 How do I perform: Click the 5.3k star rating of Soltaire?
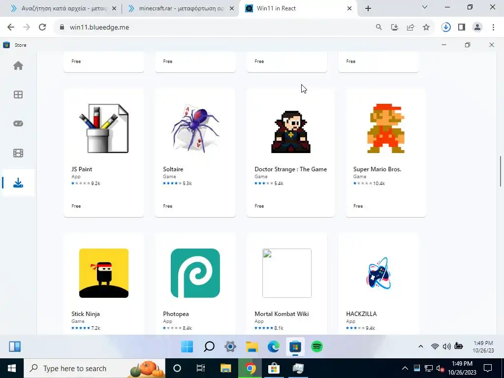pyautogui.click(x=177, y=183)
